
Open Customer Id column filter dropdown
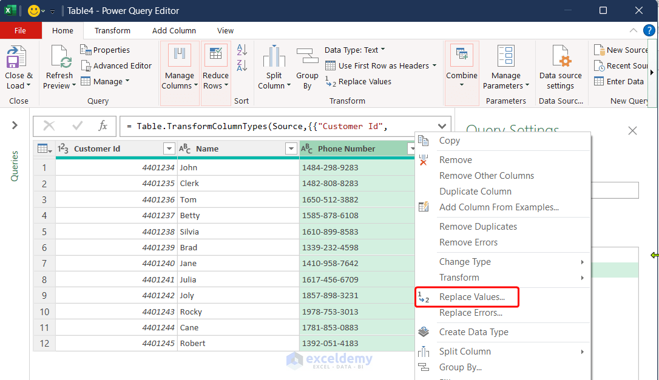point(169,148)
